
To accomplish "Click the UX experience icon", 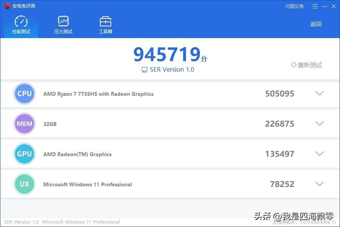I will [24, 184].
